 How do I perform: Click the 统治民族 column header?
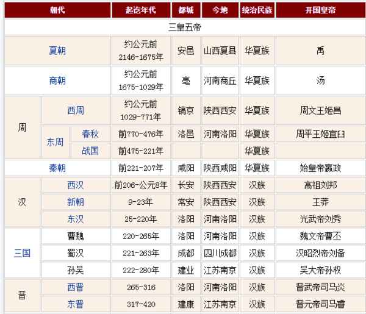257,10
